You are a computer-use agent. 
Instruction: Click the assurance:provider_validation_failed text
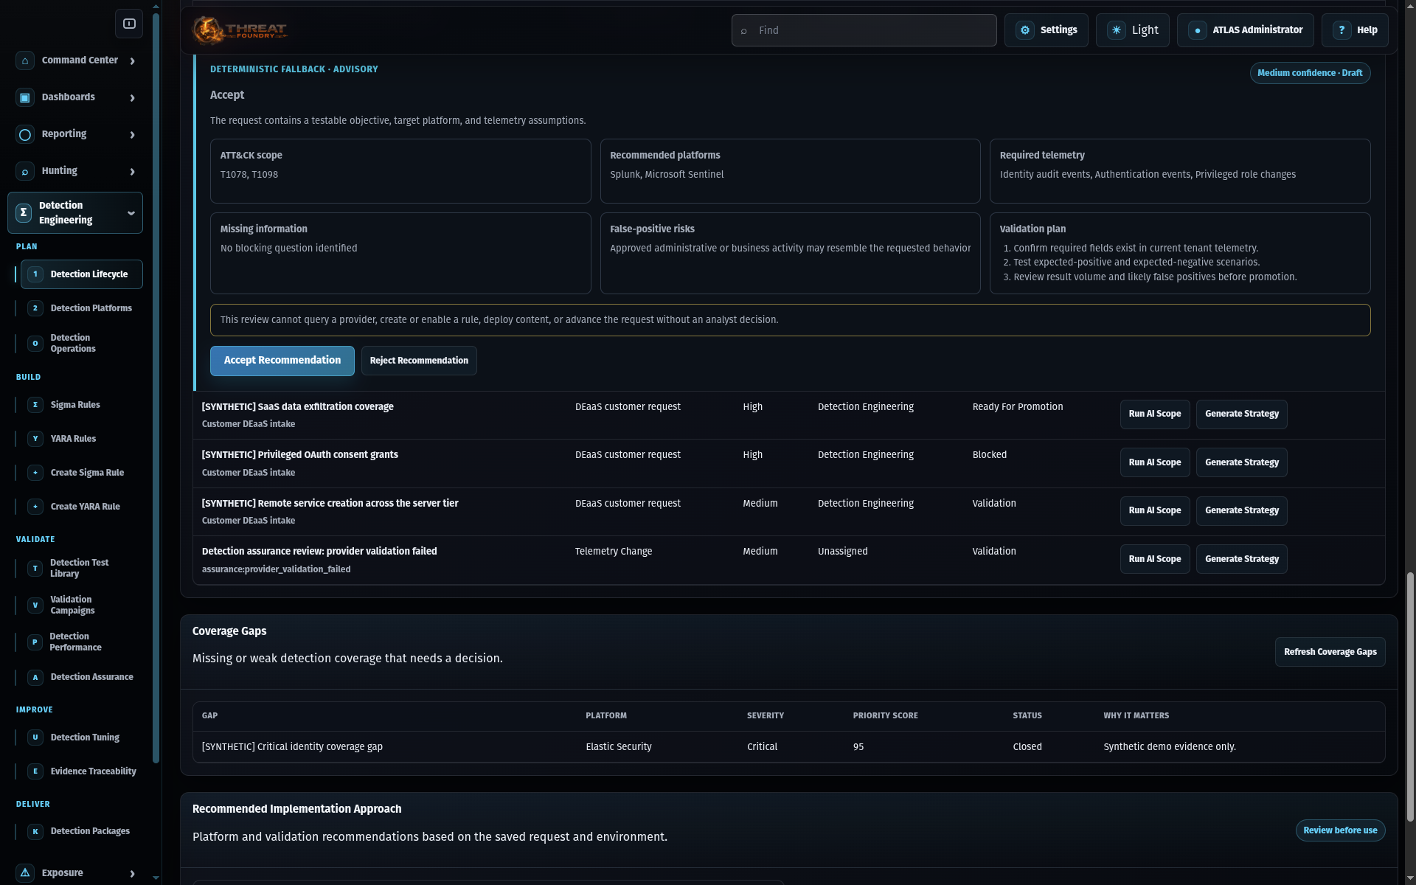coord(276,569)
